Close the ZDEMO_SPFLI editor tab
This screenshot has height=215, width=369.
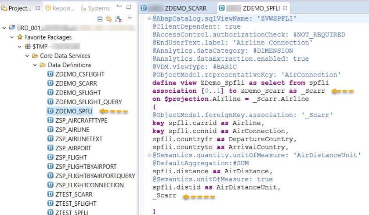(x=285, y=8)
